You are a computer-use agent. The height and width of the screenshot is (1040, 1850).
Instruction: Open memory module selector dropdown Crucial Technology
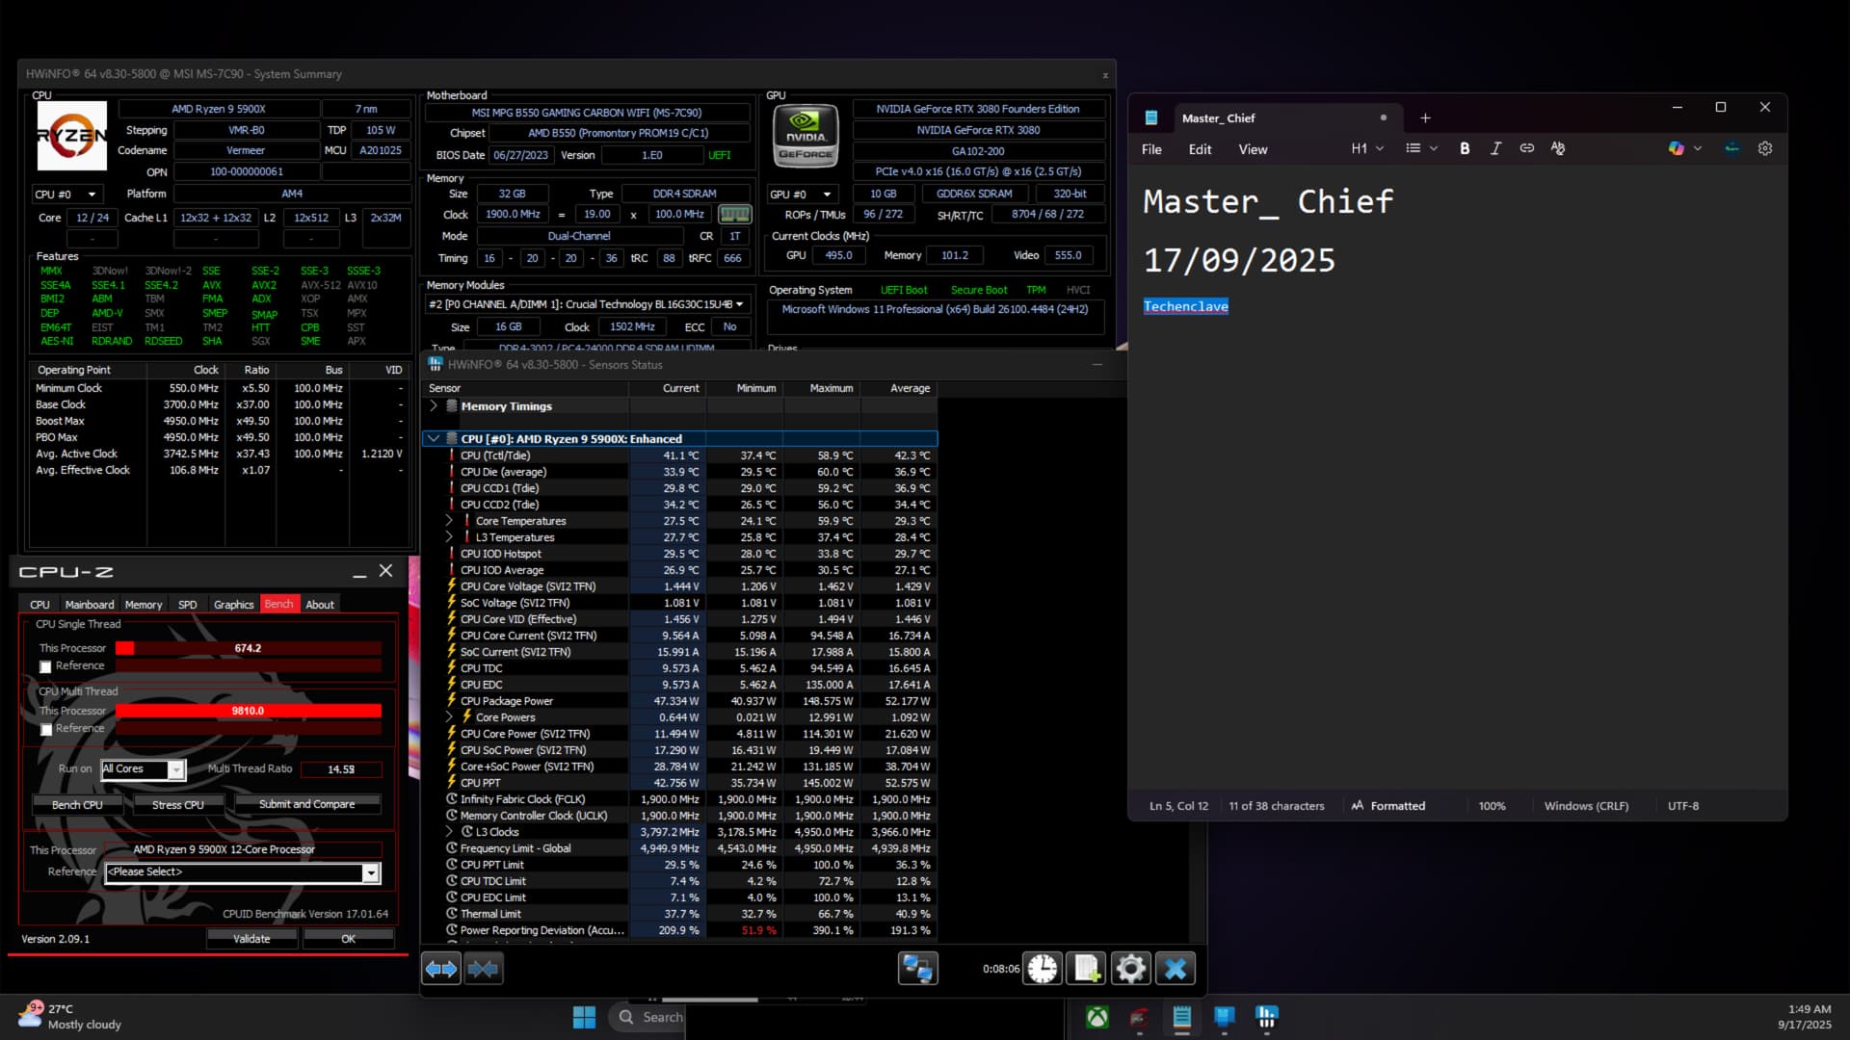pos(587,304)
